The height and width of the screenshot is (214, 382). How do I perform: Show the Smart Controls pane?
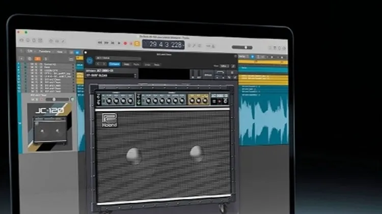[51, 41]
